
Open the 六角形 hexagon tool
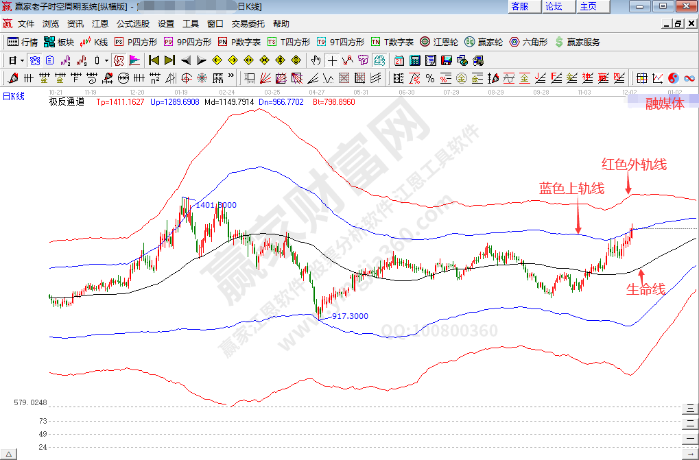pyautogui.click(x=528, y=42)
